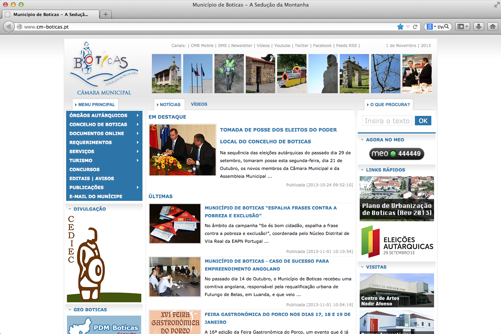
Task: Click the stone statue header photo
Action: pos(323,74)
